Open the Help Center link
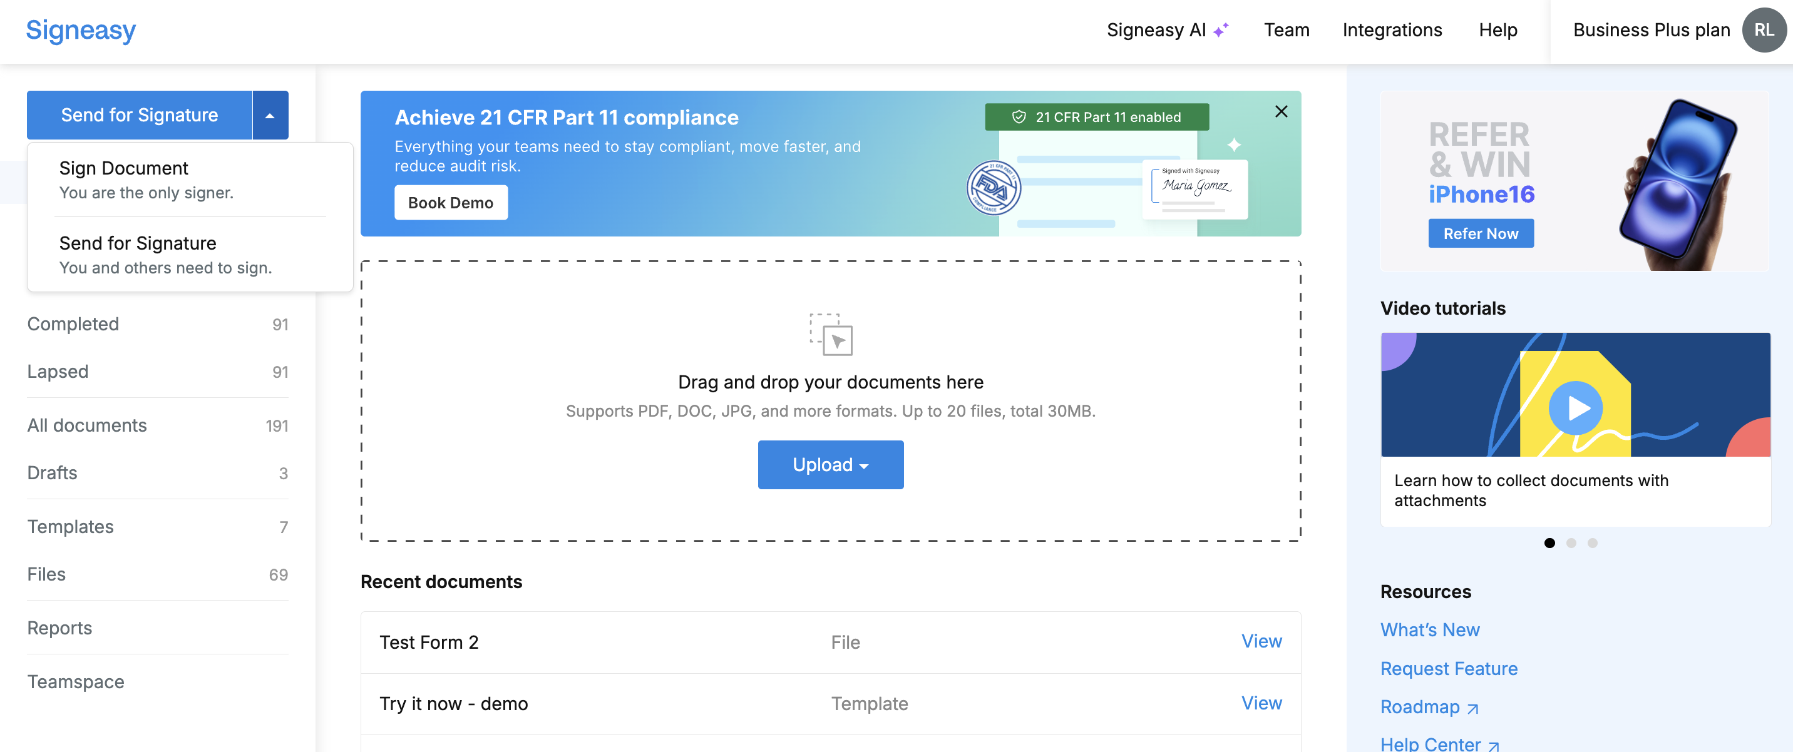Image resolution: width=1793 pixels, height=752 pixels. click(x=1439, y=744)
